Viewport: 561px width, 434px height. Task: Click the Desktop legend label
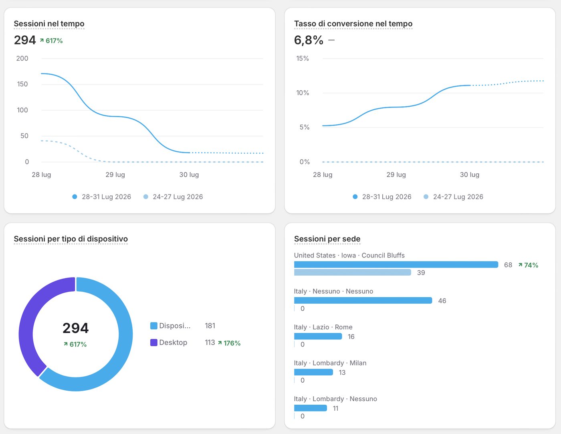pos(173,343)
